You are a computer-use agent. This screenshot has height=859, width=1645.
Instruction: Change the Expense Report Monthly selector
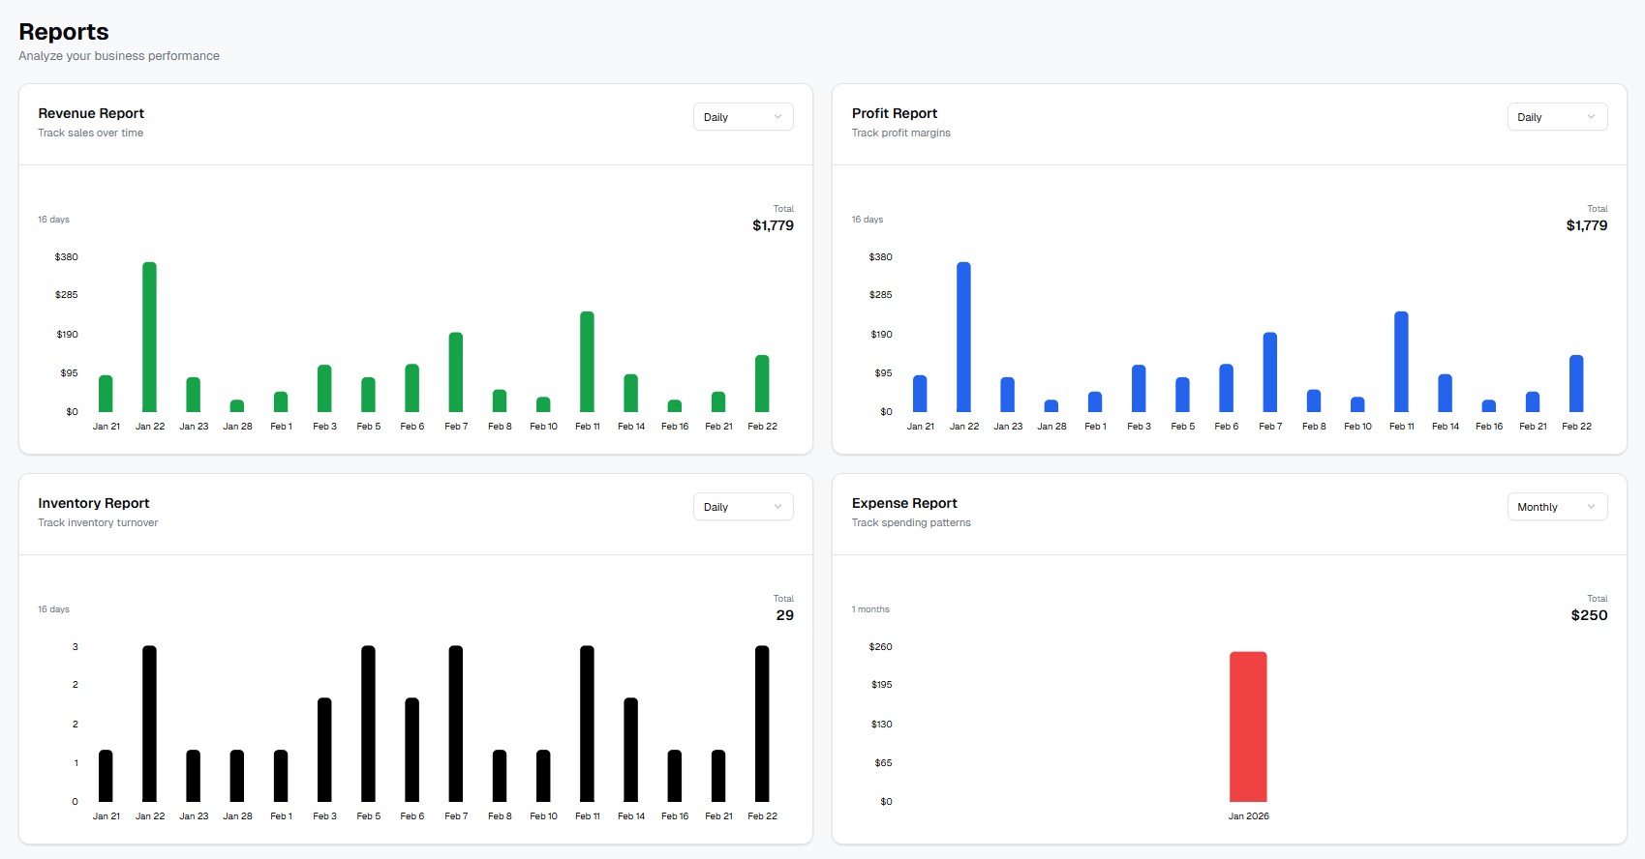[1556, 507]
